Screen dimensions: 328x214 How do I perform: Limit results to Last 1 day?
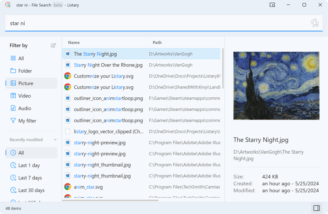[x=31, y=165]
